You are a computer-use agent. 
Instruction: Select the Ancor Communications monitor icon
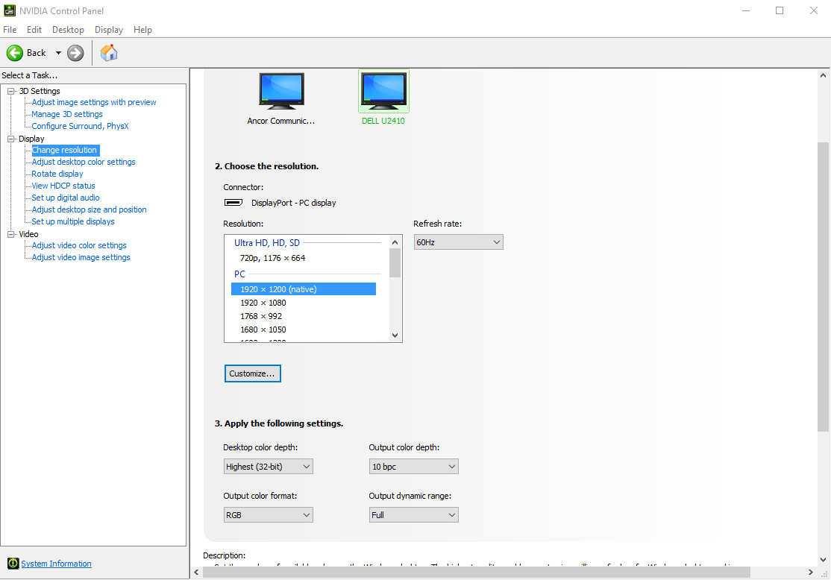(x=281, y=91)
